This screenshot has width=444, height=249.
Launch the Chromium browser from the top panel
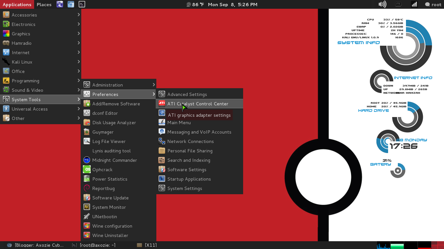tap(71, 4)
